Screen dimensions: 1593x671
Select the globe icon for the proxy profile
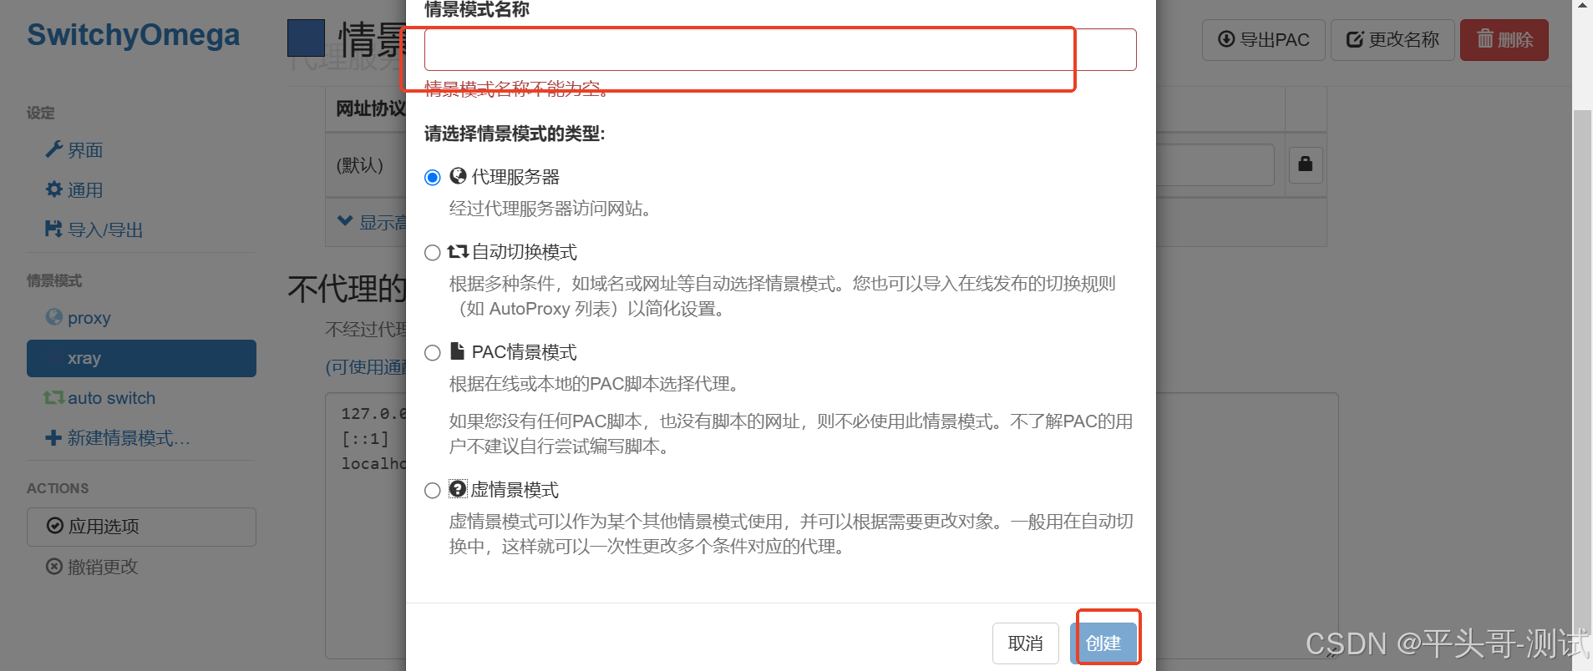click(x=54, y=317)
